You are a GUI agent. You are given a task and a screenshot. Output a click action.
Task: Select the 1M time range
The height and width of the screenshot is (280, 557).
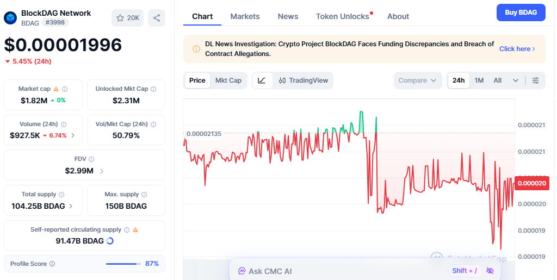(x=479, y=80)
